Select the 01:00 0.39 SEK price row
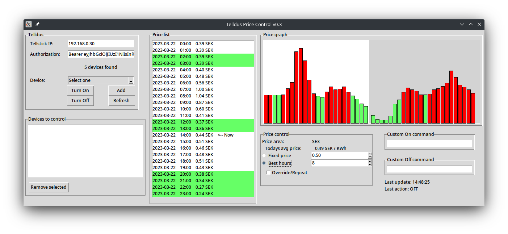This screenshot has height=234, width=508. click(x=203, y=50)
